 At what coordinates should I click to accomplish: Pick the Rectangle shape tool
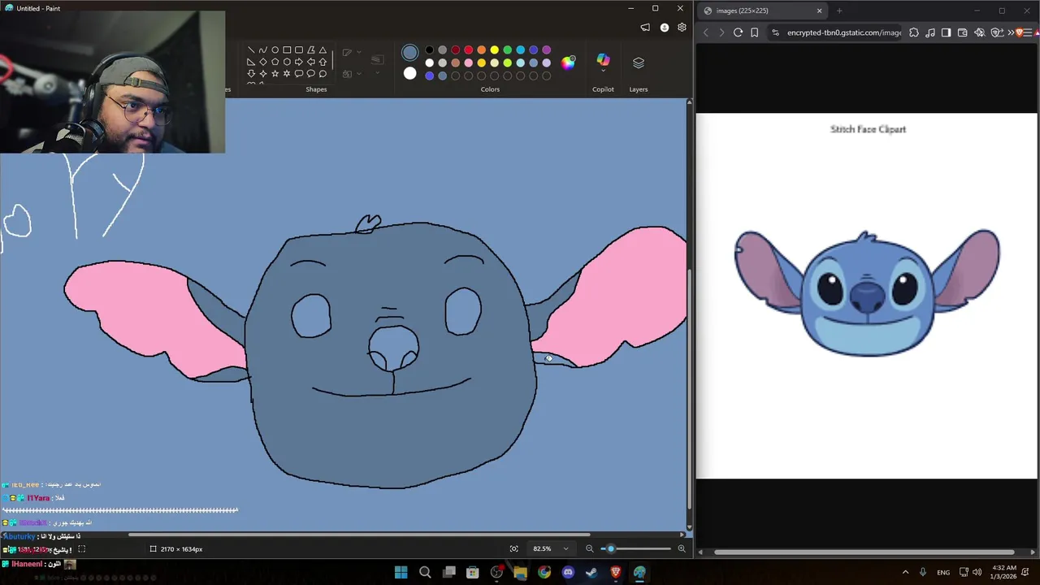[x=287, y=50]
